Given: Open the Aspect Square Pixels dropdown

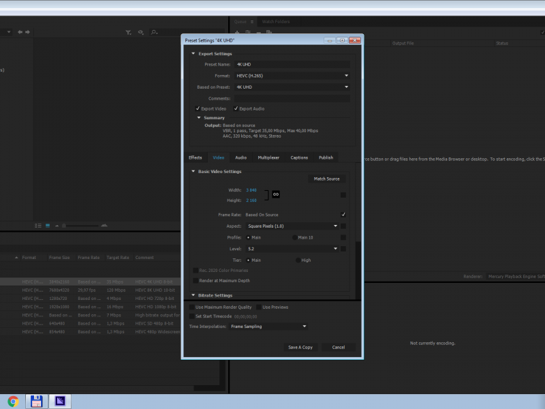Looking at the screenshot, I should coord(292,226).
